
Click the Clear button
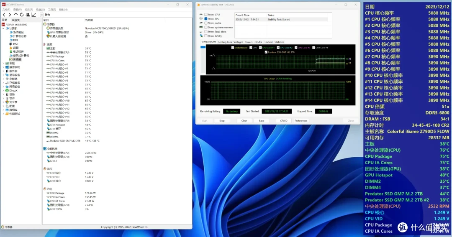click(x=244, y=121)
